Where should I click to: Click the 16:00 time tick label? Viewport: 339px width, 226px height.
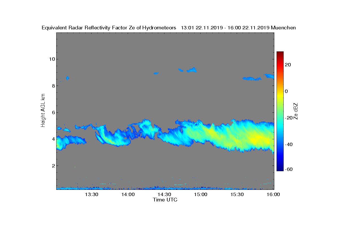coord(273,194)
